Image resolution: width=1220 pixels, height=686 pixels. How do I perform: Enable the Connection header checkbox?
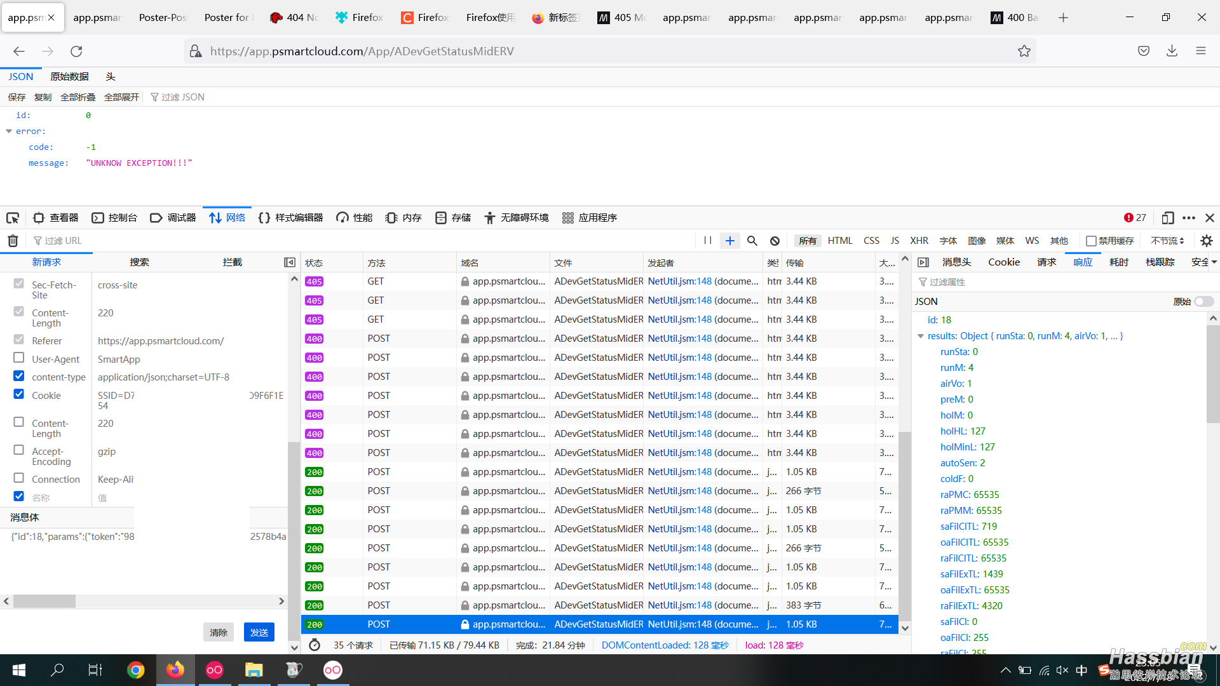tap(19, 478)
